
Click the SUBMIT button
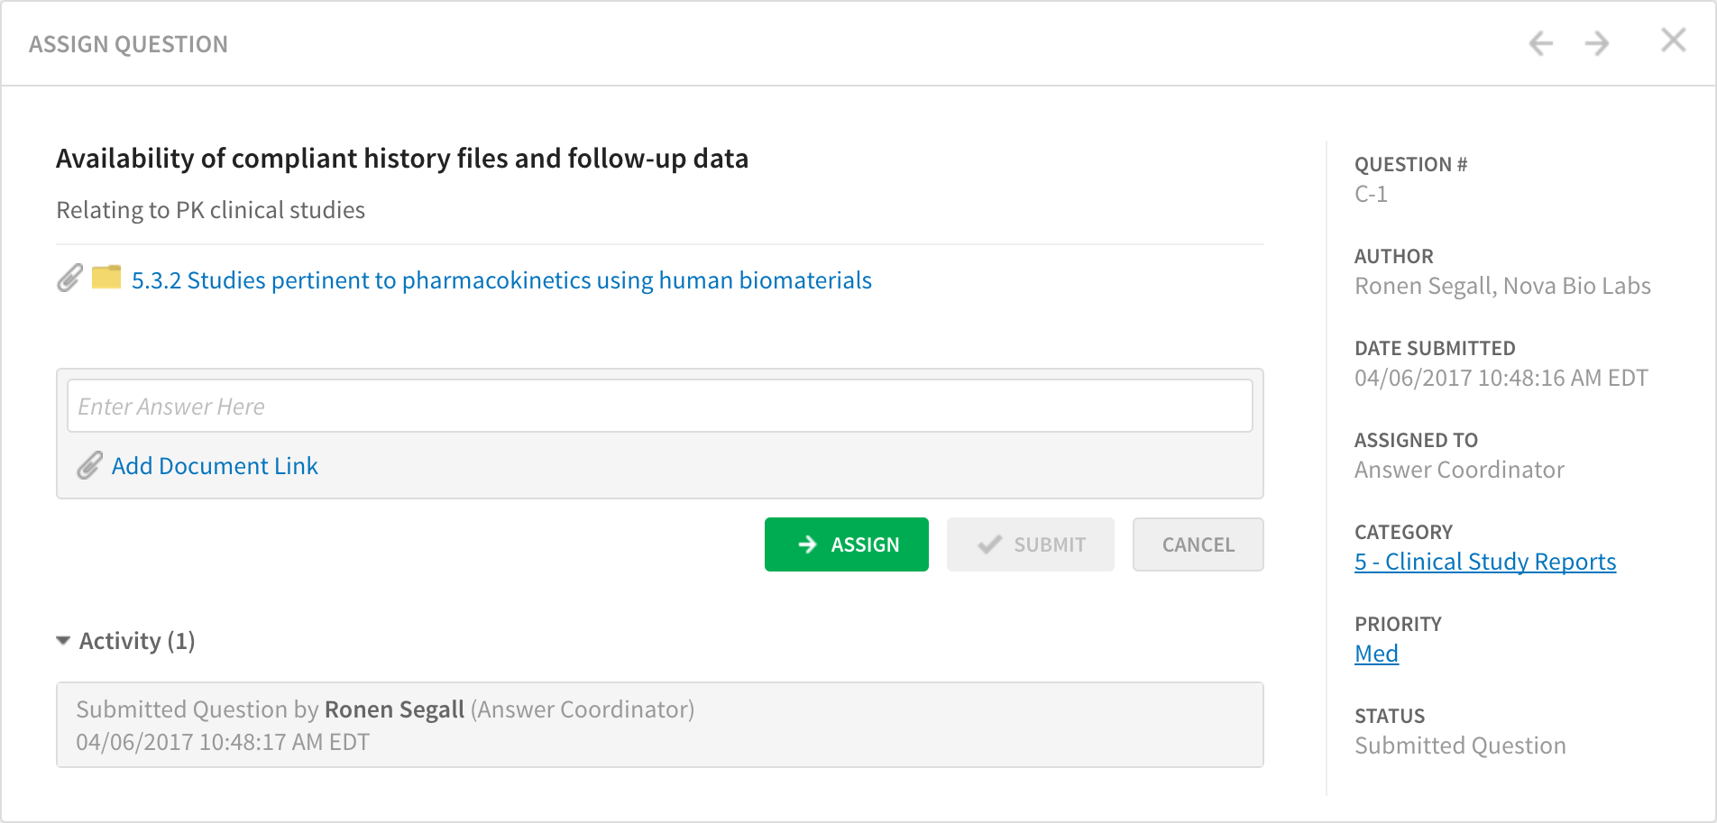pos(1031,544)
